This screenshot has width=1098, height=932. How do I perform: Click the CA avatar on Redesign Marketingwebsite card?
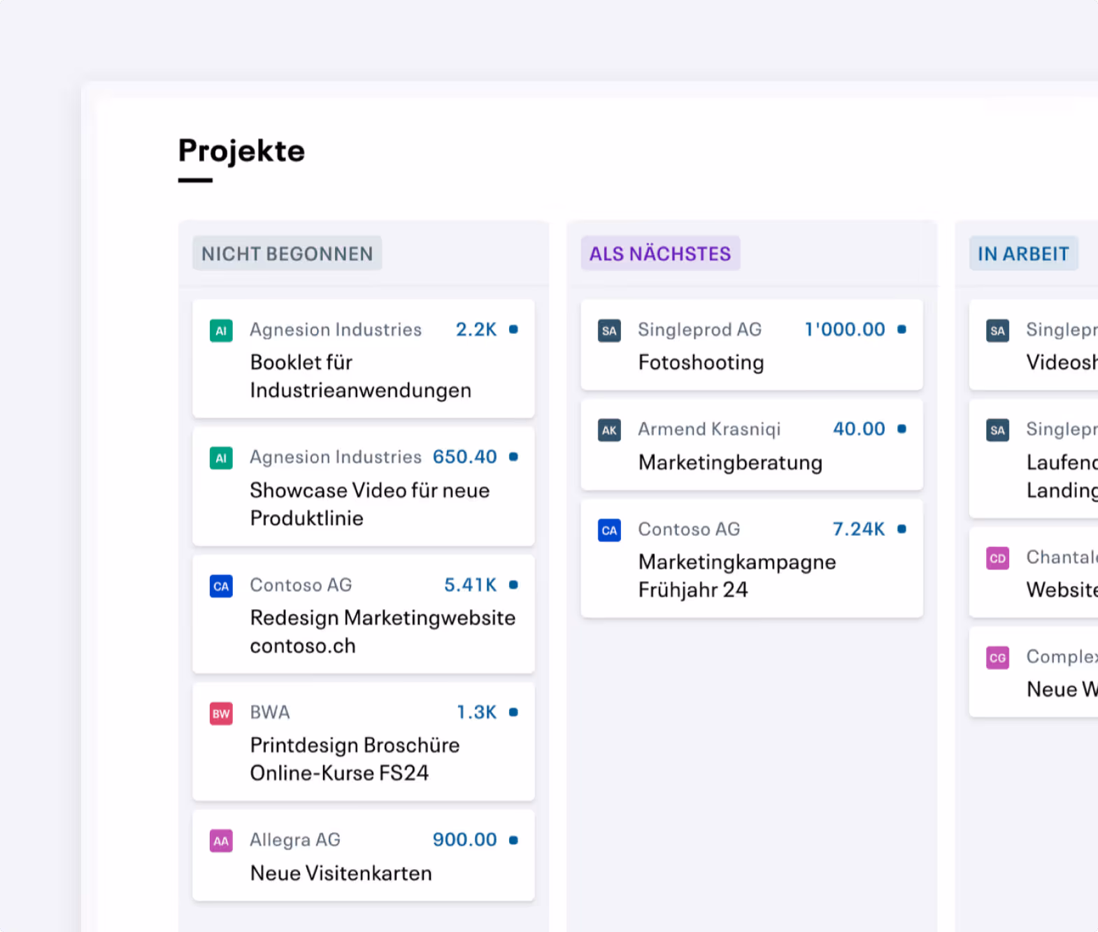pyautogui.click(x=221, y=586)
